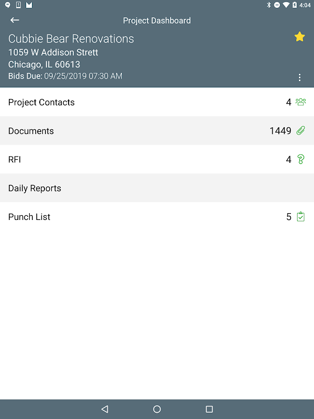Tap the Punch List clipboard icon
This screenshot has width=314, height=419.
click(x=300, y=217)
